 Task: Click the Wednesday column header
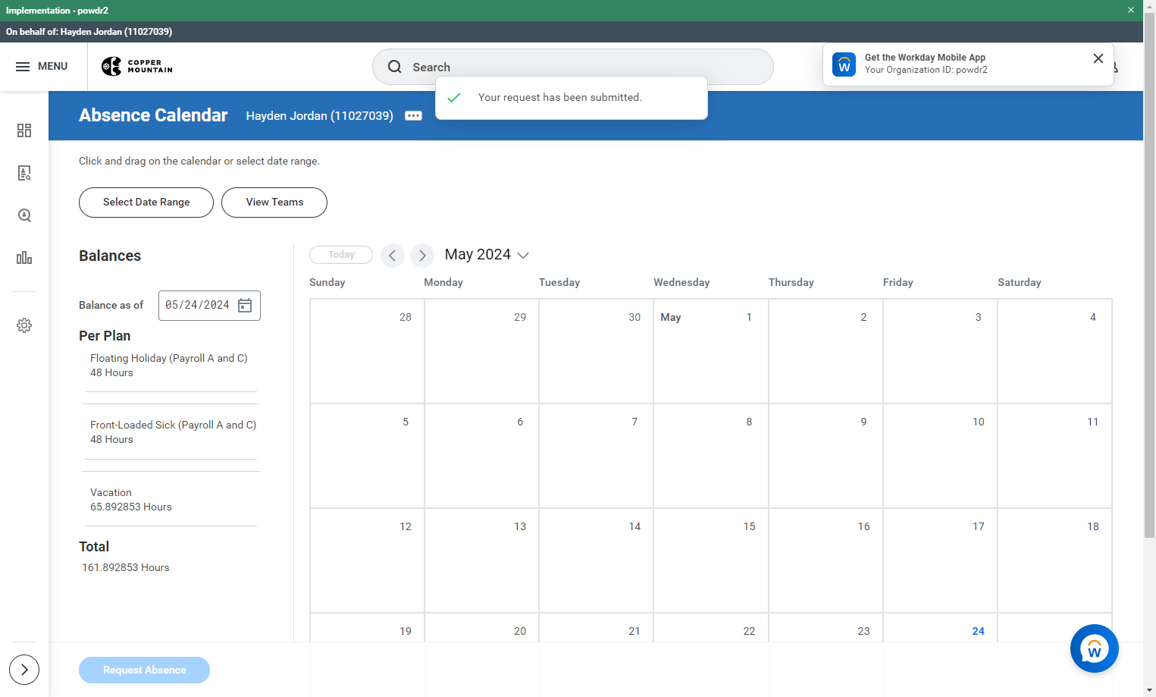click(681, 282)
